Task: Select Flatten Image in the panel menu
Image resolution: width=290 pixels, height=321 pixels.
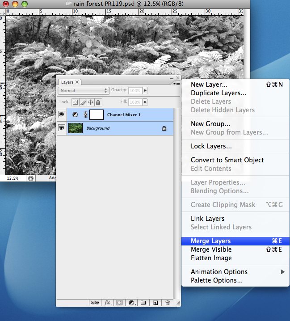Action: (x=211, y=258)
